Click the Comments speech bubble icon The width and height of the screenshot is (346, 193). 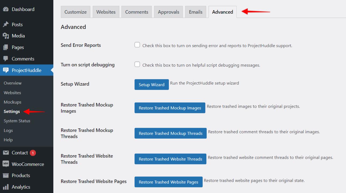[x=6, y=59]
